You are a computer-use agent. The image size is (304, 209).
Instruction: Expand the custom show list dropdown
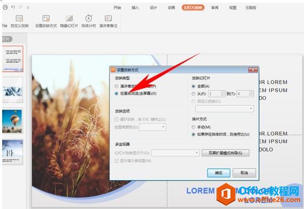(251, 109)
